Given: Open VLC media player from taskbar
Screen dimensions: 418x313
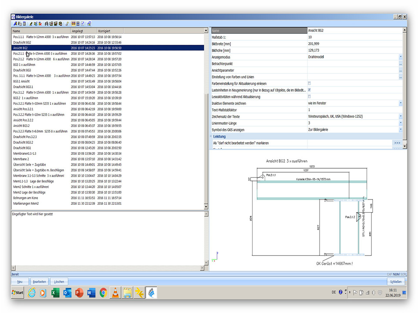Looking at the screenshot, I should point(115,293).
